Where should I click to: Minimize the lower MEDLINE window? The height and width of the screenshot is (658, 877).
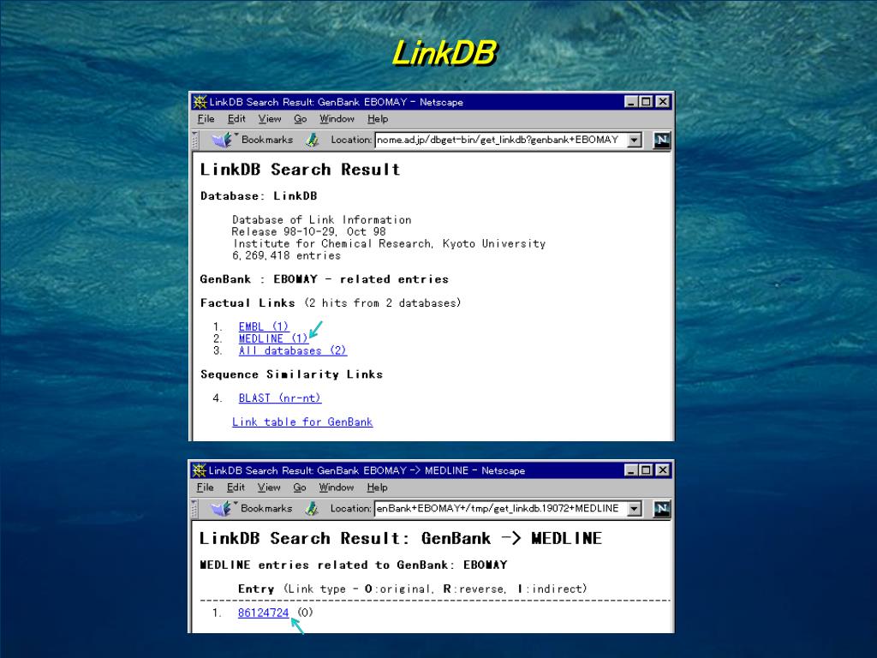(631, 470)
